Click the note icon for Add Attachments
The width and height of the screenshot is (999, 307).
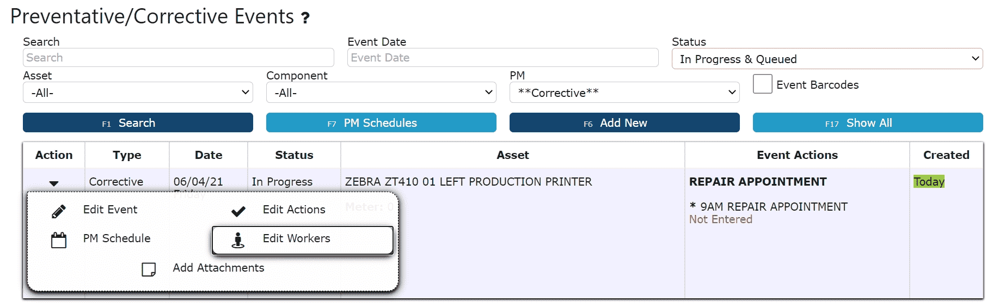tap(149, 269)
